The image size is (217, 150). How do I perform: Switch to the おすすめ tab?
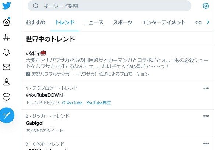[x=36, y=22]
